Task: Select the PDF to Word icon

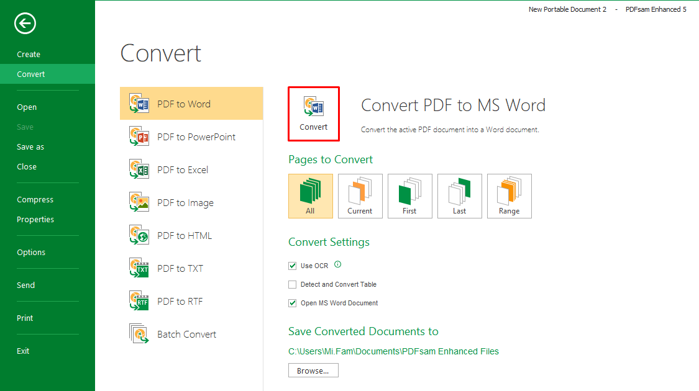Action: tap(139, 103)
